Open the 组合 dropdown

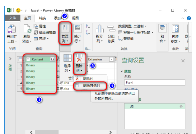(162, 34)
